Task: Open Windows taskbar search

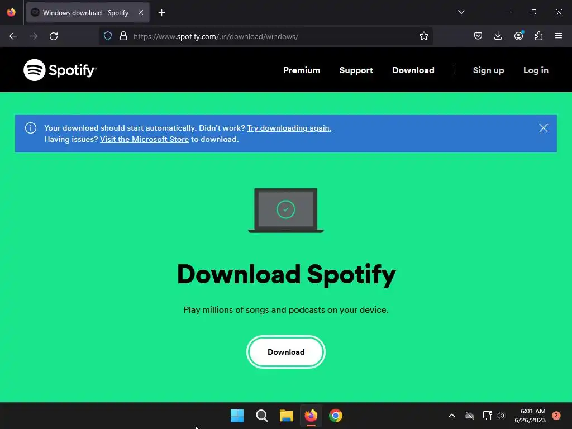Action: (x=261, y=416)
